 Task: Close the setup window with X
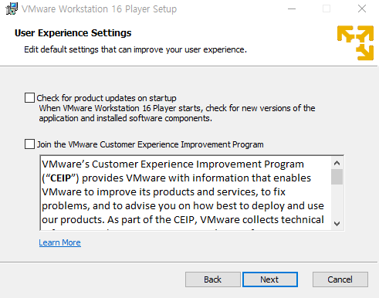362,8
